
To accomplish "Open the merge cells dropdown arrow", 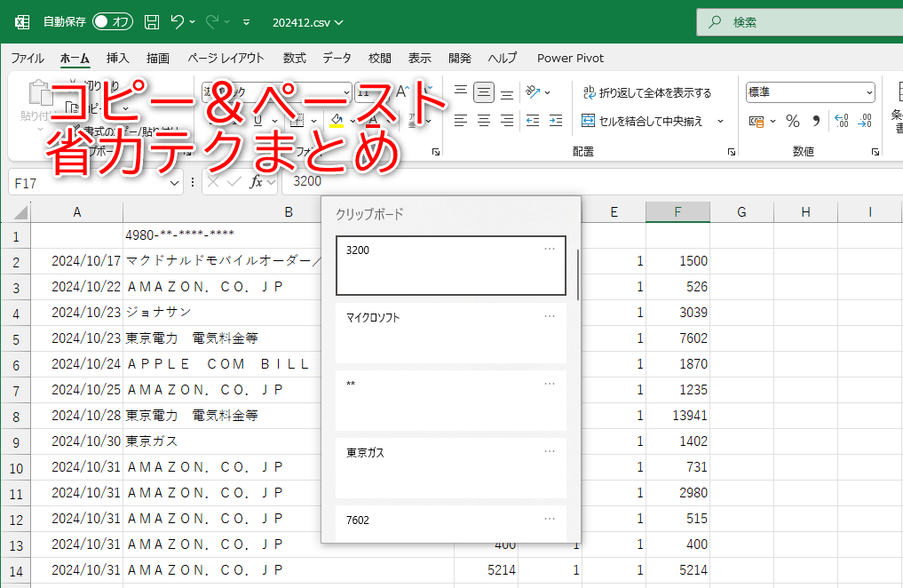I will [720, 122].
